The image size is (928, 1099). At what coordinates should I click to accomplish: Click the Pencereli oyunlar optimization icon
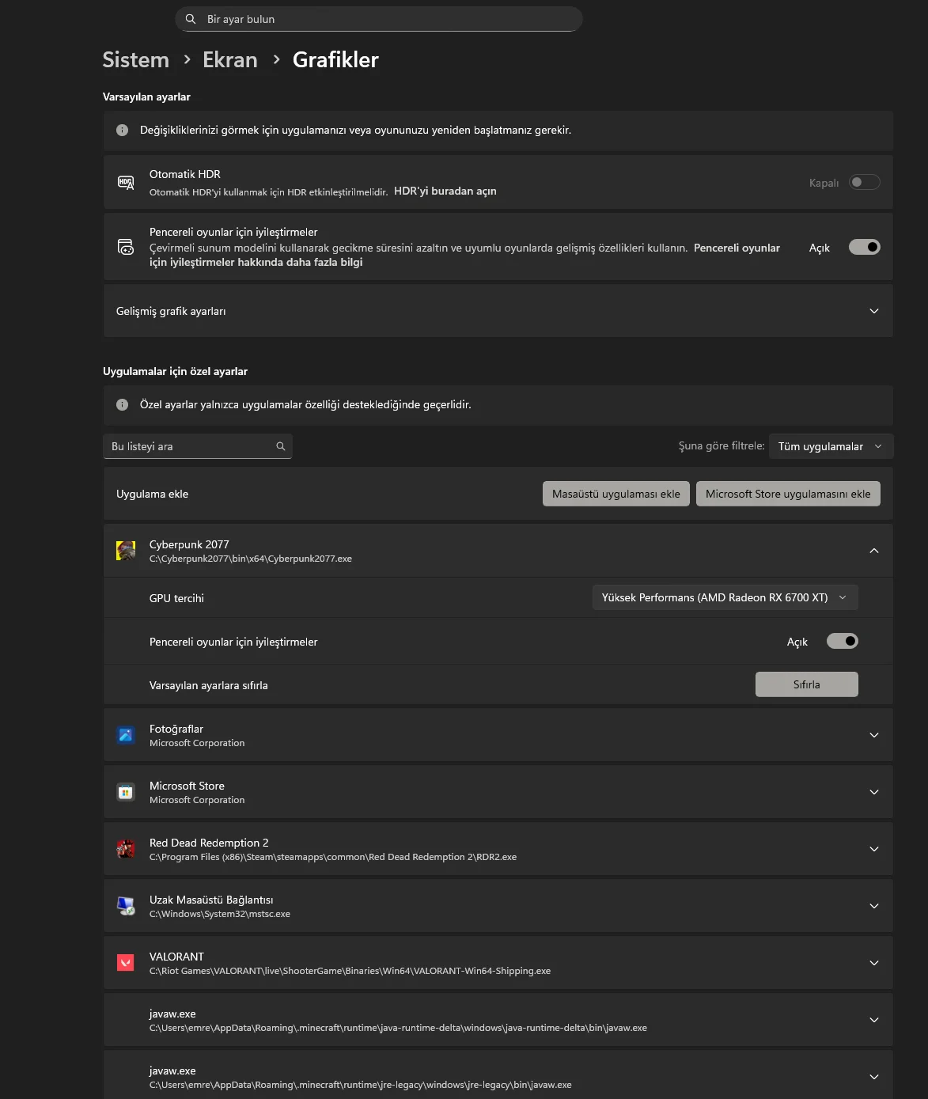click(x=126, y=247)
